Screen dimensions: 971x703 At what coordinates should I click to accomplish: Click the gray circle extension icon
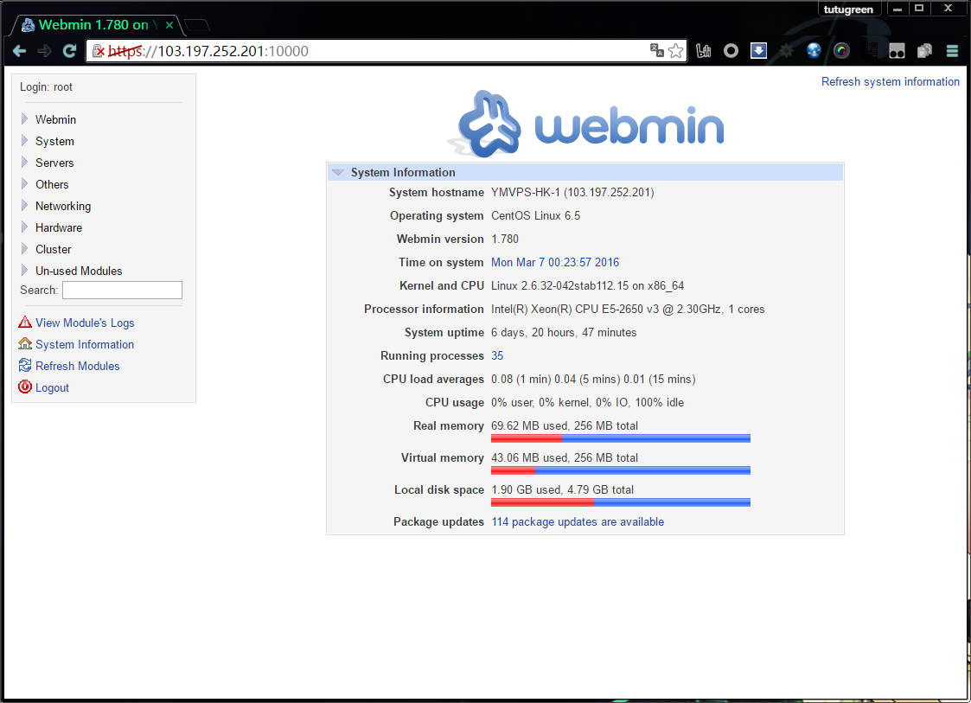coord(731,51)
